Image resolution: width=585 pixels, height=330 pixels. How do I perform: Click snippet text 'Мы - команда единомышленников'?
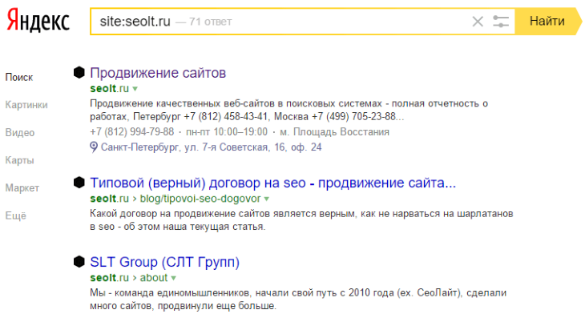169,293
